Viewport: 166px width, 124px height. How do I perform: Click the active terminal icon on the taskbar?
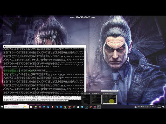pyautogui.click(x=99, y=107)
